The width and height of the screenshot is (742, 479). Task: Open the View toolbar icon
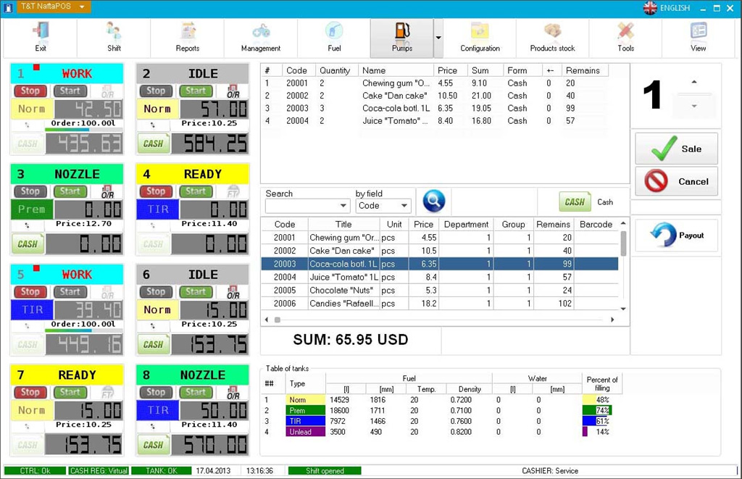tap(699, 38)
